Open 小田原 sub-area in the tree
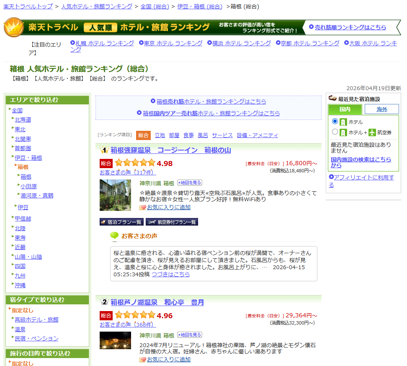 (28, 186)
